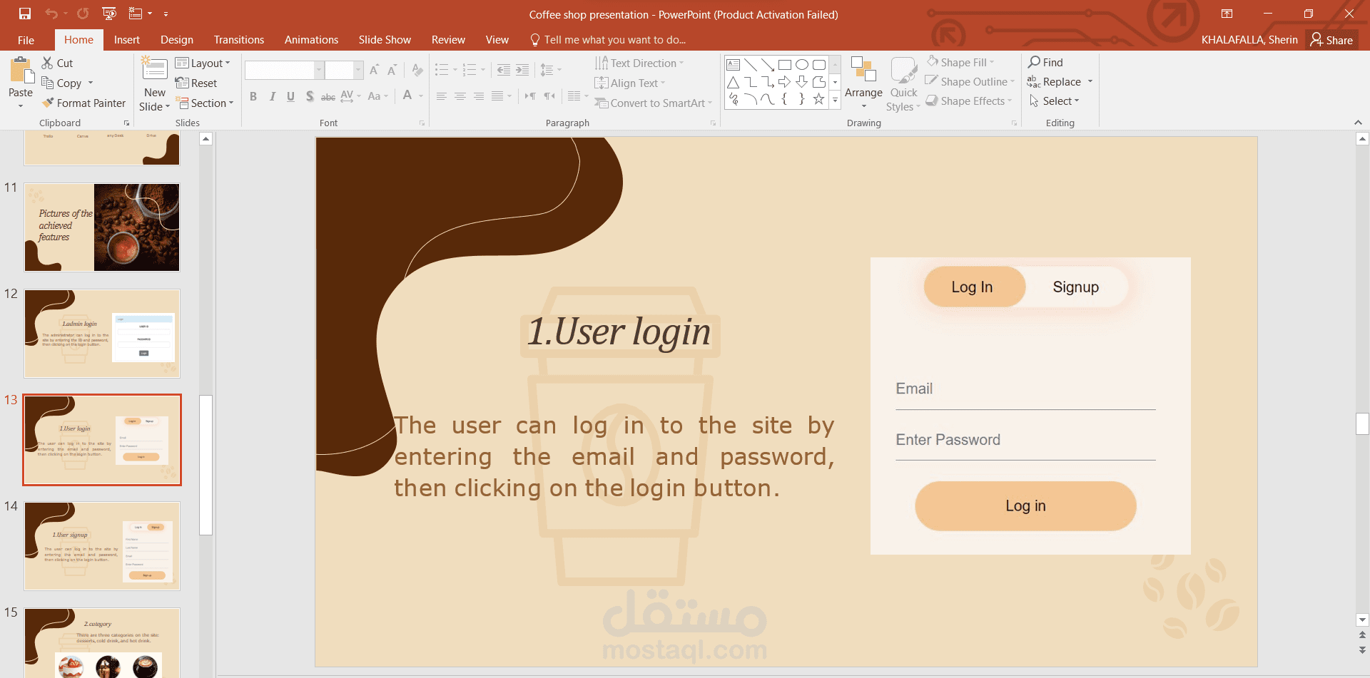
Task: Select slide 12 Admin login thumbnail
Action: [102, 333]
